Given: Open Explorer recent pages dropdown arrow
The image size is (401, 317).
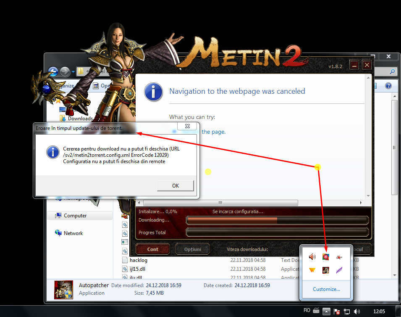Looking at the screenshot, I should [73, 72].
